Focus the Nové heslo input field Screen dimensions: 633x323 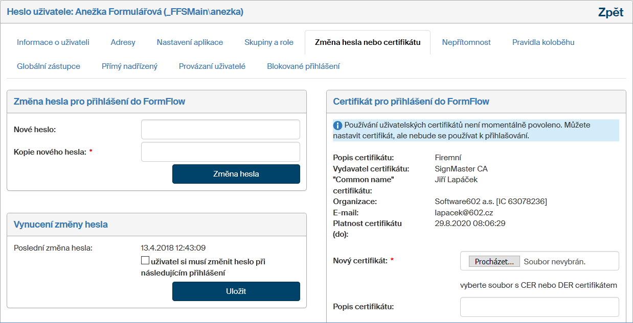(220, 130)
